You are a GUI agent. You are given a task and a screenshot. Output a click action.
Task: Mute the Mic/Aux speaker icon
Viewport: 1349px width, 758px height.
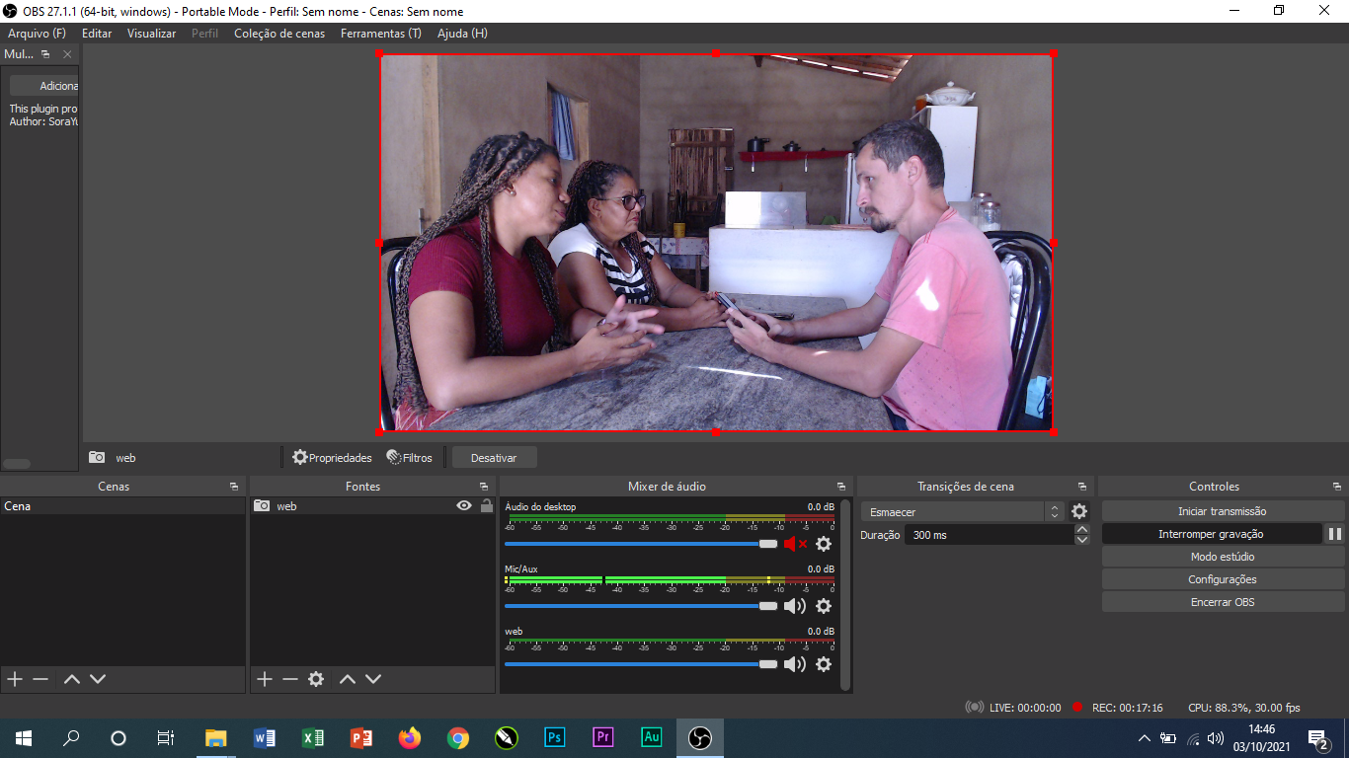pos(795,606)
